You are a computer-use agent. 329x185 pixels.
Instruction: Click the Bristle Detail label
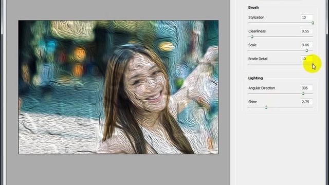(258, 59)
